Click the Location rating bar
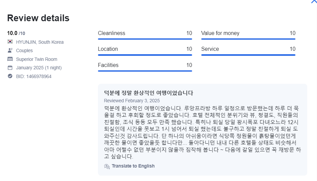 click(145, 55)
